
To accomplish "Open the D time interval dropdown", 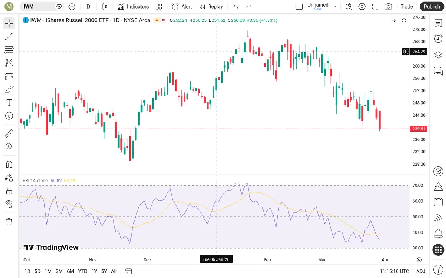I will coord(88,7).
